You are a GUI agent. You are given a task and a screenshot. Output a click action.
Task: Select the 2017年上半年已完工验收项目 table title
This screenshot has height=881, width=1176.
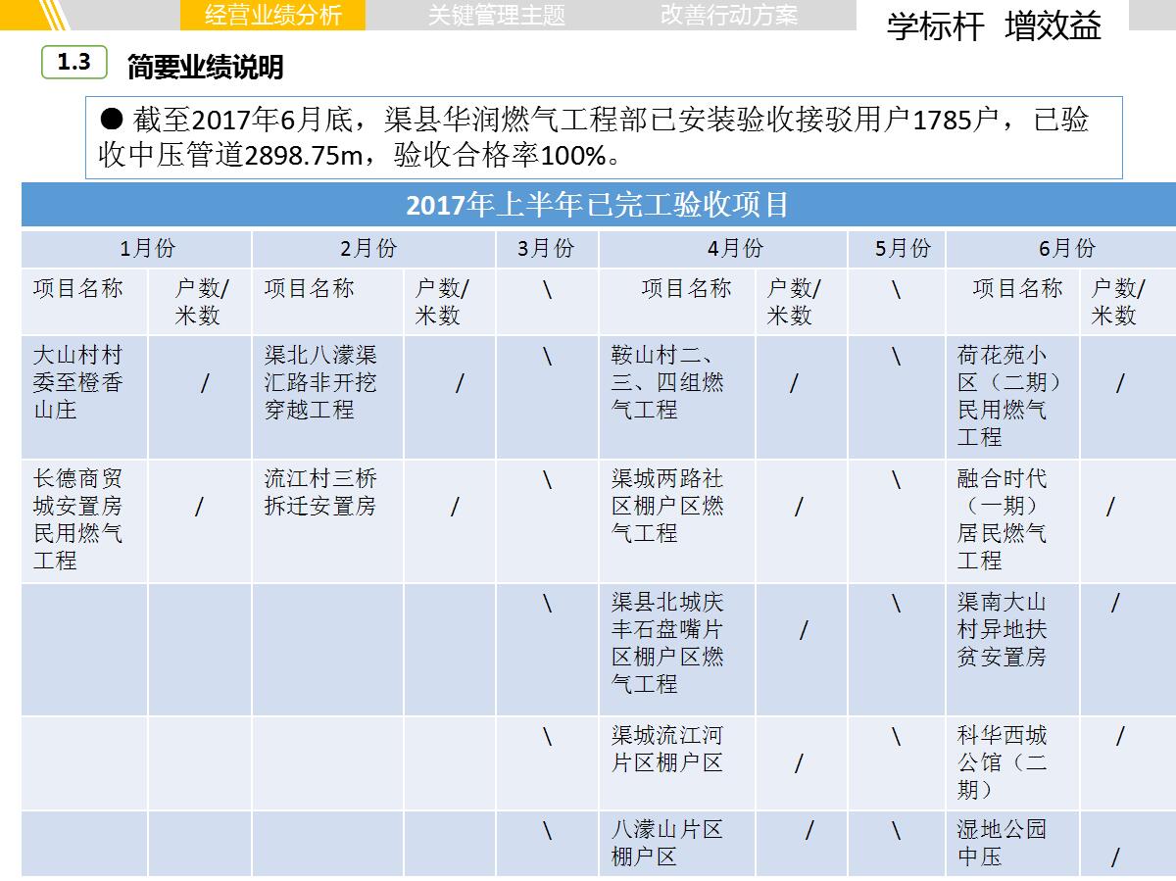[x=598, y=206]
